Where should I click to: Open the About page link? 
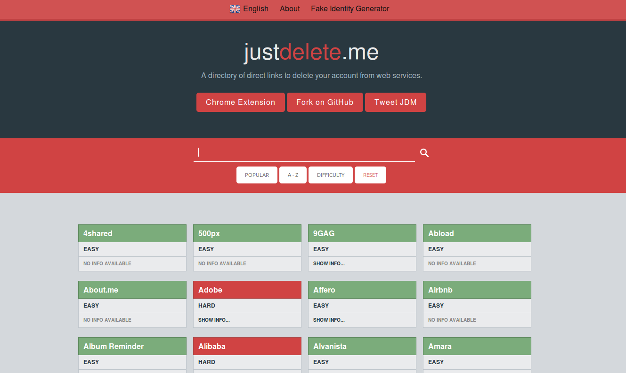pyautogui.click(x=290, y=9)
